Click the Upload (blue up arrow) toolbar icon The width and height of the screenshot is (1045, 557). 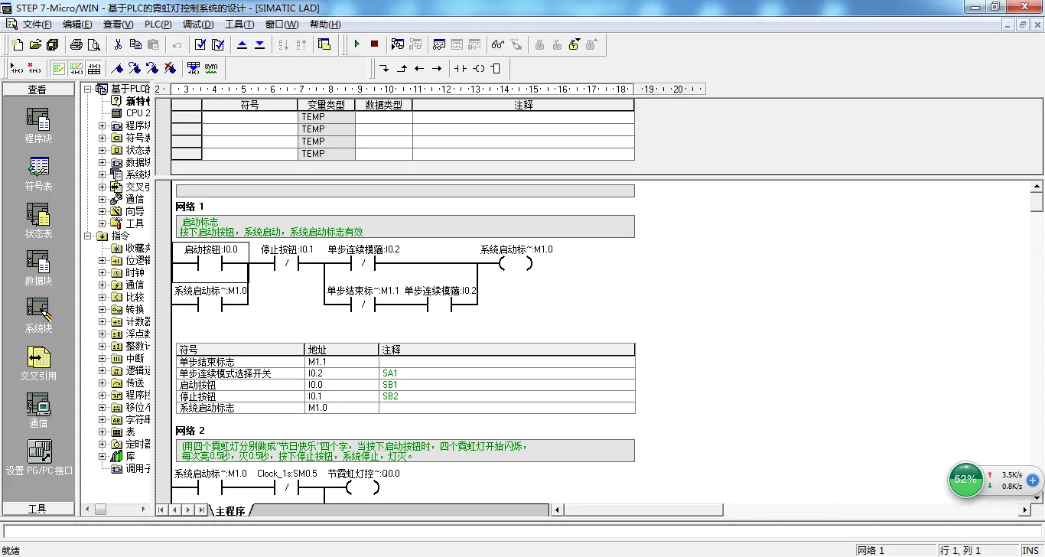[x=243, y=44]
